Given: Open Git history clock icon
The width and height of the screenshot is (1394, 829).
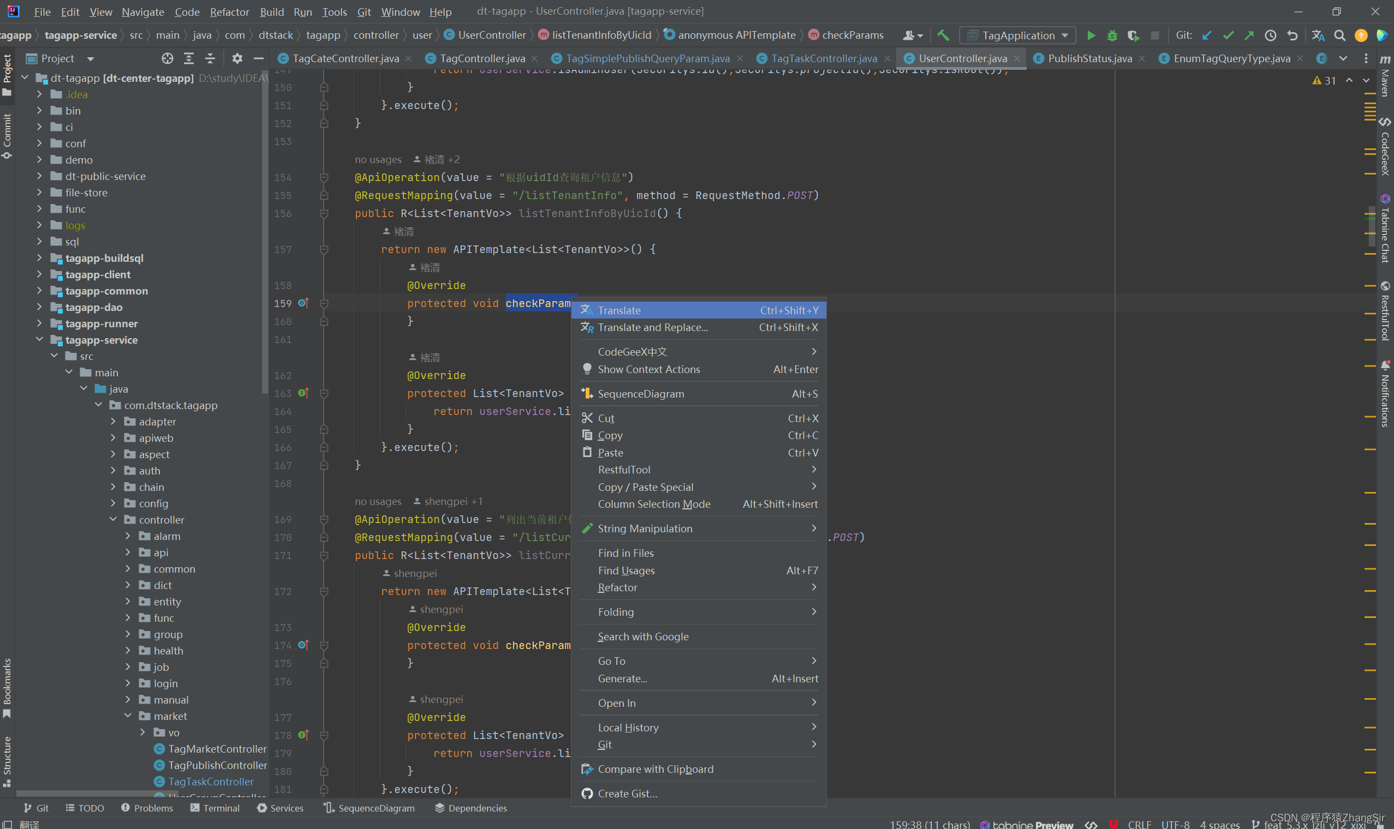Looking at the screenshot, I should point(1271,35).
